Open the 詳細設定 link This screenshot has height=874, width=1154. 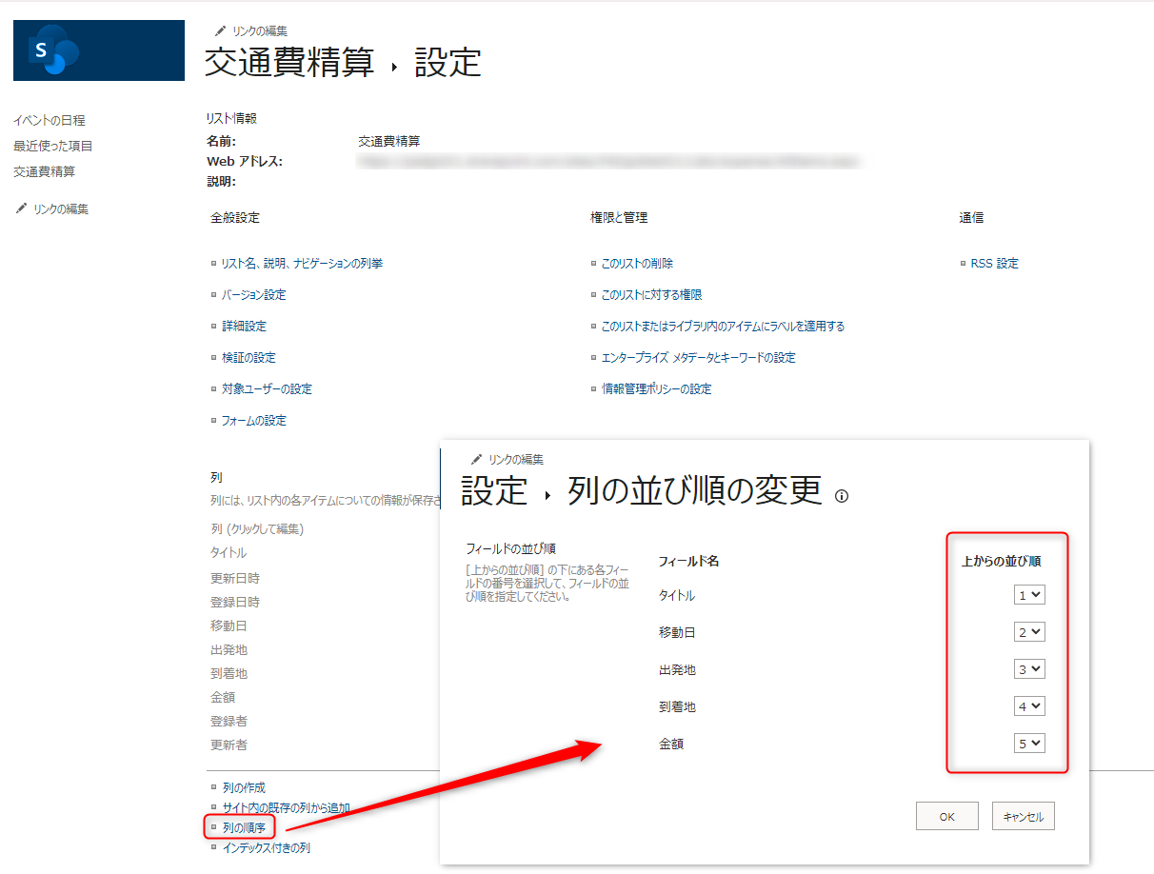(x=244, y=326)
